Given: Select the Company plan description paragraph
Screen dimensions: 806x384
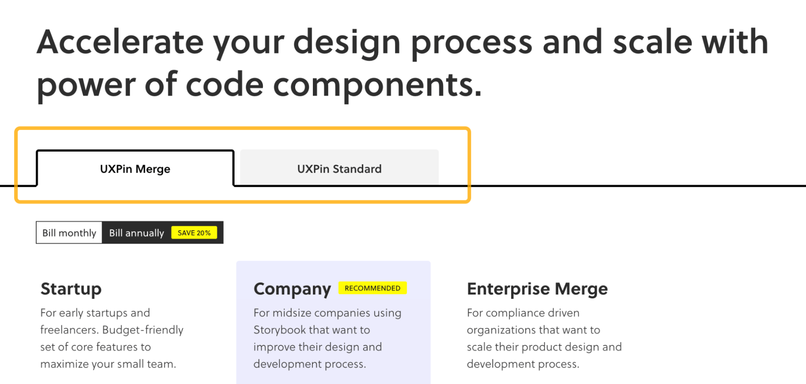Looking at the screenshot, I should (x=327, y=338).
